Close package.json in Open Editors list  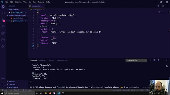click(x=9, y=12)
